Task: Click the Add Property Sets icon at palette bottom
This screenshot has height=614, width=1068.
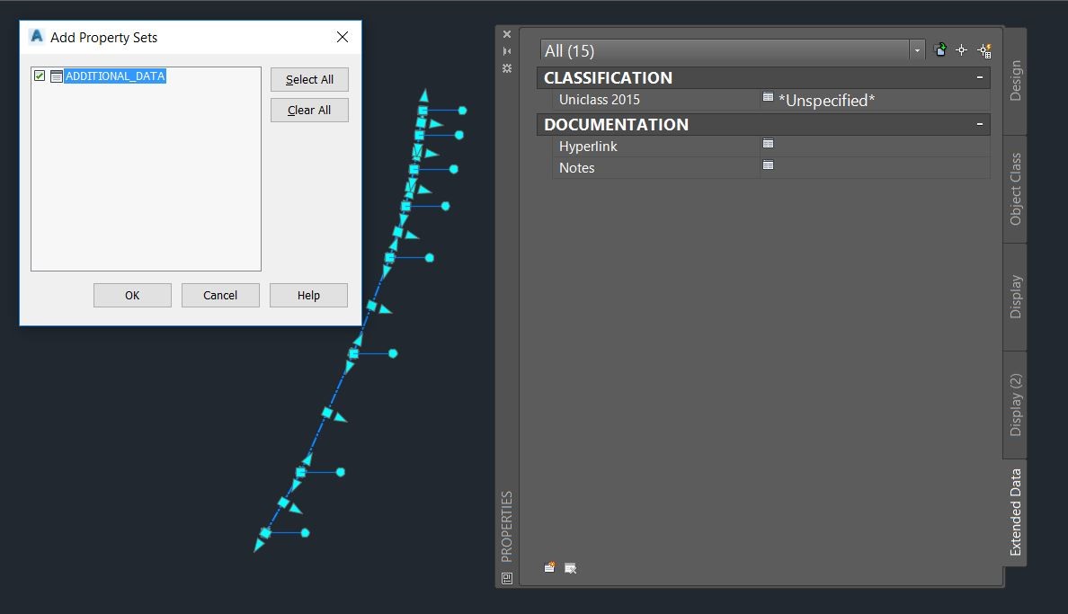Action: [549, 567]
